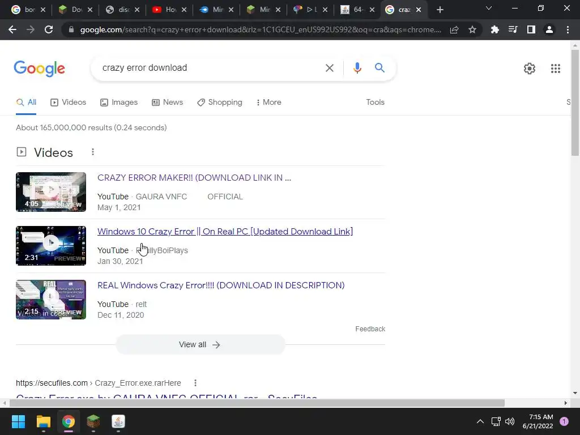Viewport: 580px width, 435px height.
Task: Clear the search box text
Action: point(329,68)
